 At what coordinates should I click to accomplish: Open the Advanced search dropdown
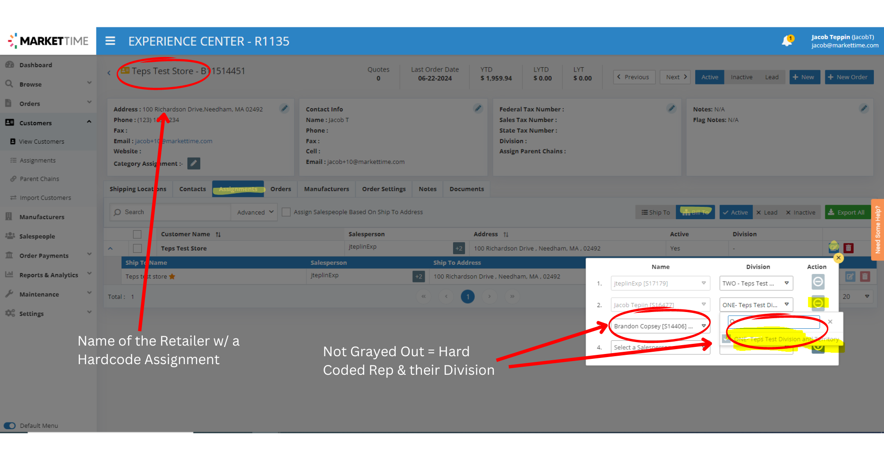(255, 212)
